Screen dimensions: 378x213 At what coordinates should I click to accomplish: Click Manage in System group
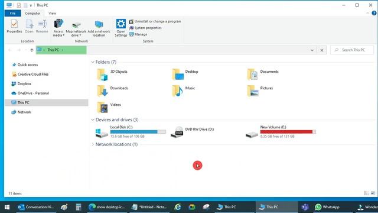coord(138,34)
